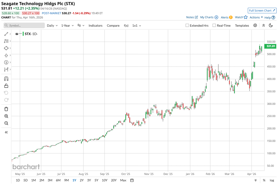
Task: Click the lock drawings padlock icon
Action: coord(6,86)
